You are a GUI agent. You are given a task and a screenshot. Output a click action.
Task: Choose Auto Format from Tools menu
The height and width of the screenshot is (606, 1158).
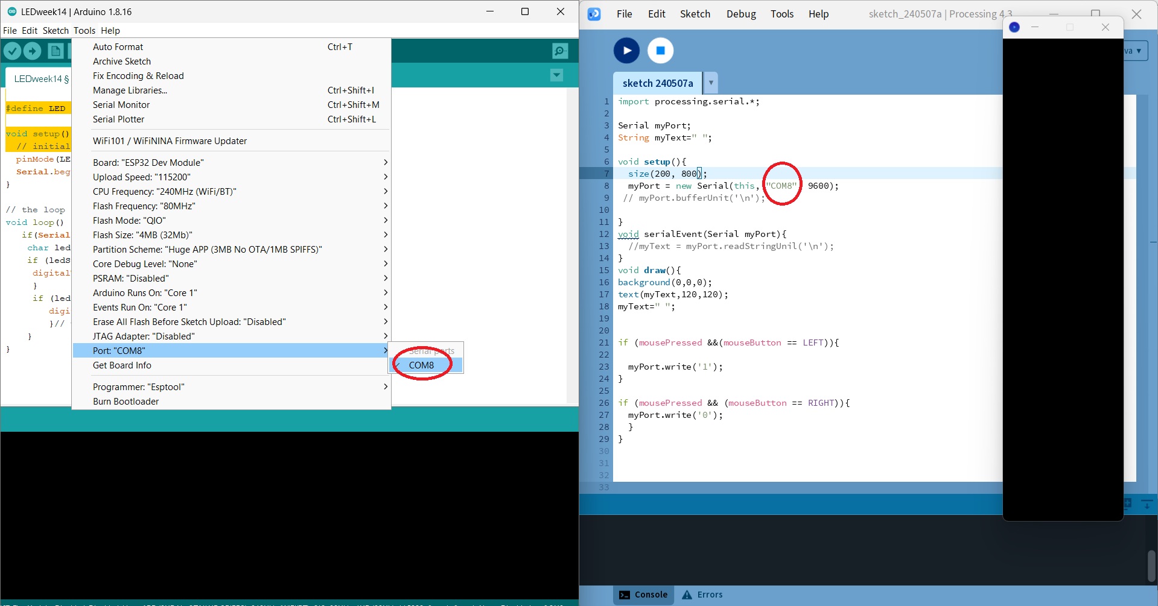[x=232, y=47]
